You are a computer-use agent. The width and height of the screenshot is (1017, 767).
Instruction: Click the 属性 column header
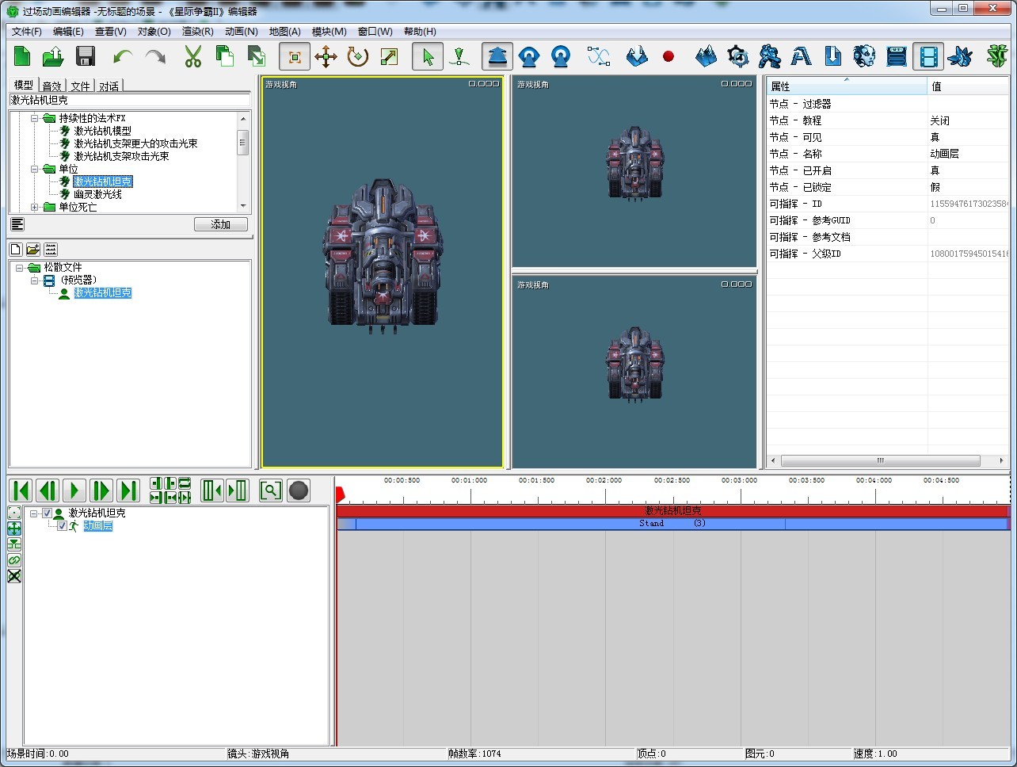pyautogui.click(x=847, y=86)
